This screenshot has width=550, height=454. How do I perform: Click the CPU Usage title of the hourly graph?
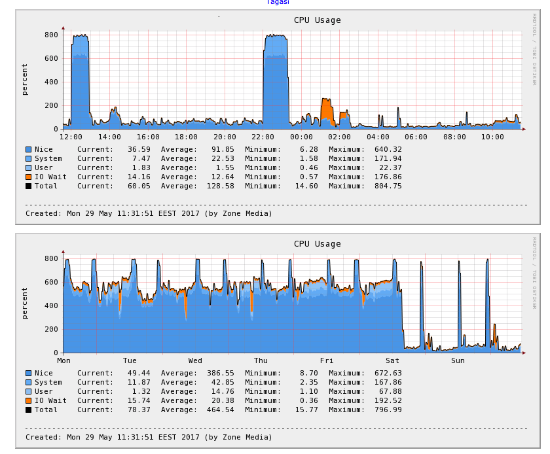pyautogui.click(x=318, y=20)
